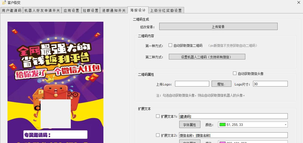Open the 机器人好友申请开关 tab
Viewport: 303px width, 143px height.
(x=42, y=10)
